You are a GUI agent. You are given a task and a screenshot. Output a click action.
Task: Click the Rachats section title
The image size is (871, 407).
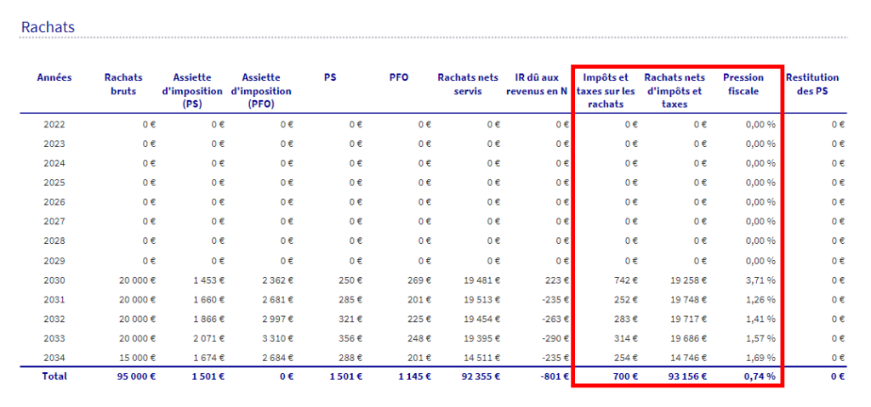point(48,27)
